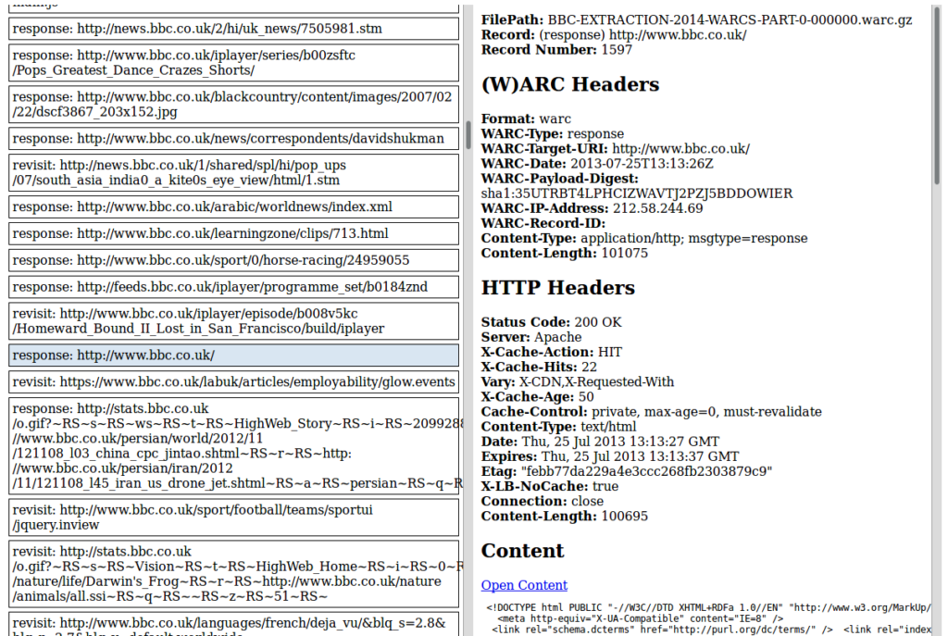Click the DOCTYPE html PUBLIC source line
The image size is (948, 636).
(x=708, y=607)
